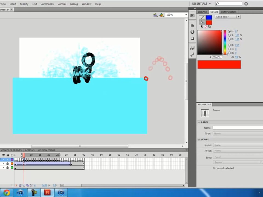The height and width of the screenshot is (197, 263).
Task: Select the R red radio button
Action: (229, 45)
